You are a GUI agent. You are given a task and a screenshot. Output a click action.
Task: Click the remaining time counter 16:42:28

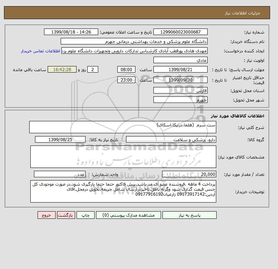click(x=62, y=70)
